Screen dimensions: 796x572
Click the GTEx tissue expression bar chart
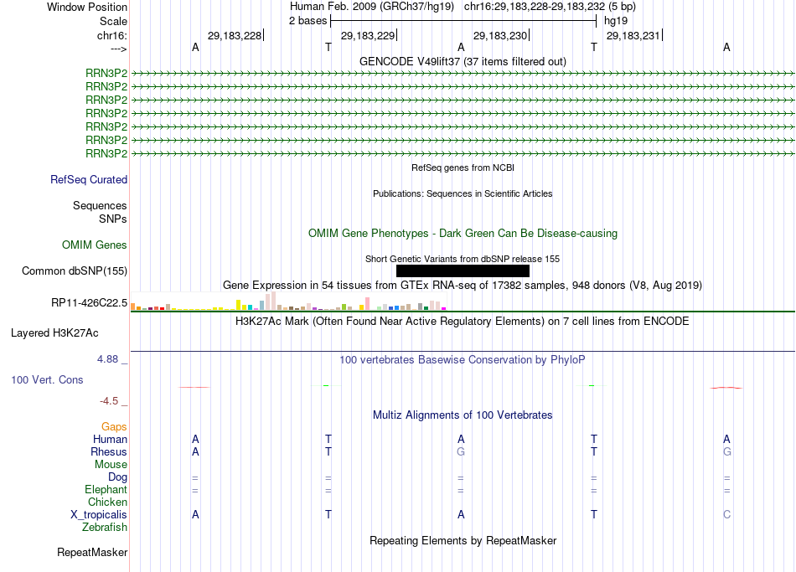point(288,301)
